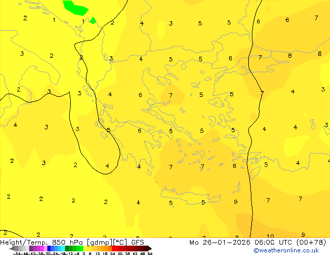Click the 'GFS' model label

(x=137, y=242)
